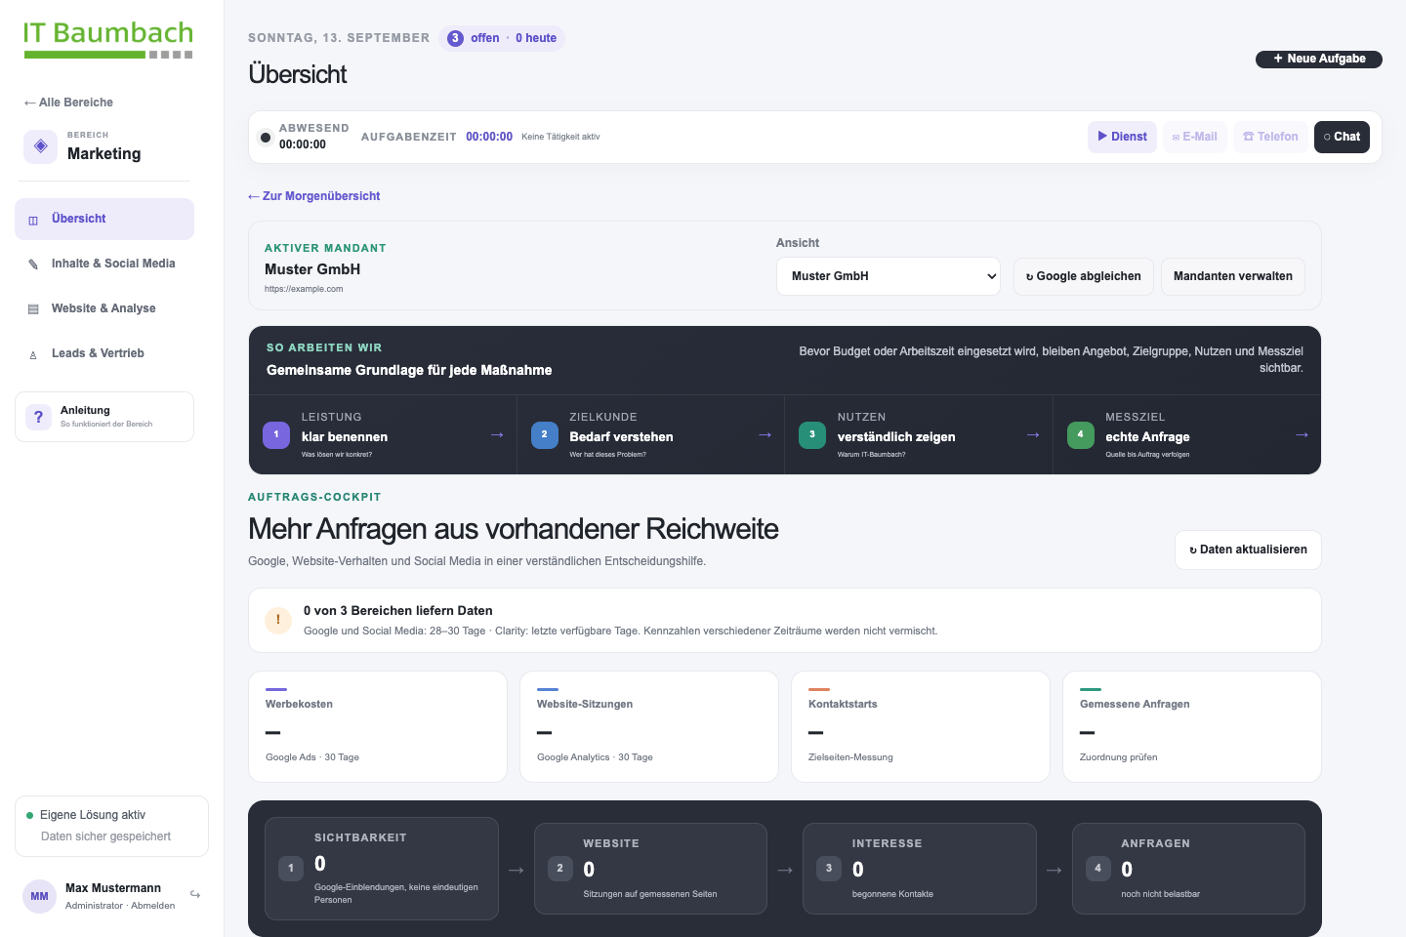The image size is (1406, 937).
Task: Click Google abgleichen button
Action: (1084, 276)
